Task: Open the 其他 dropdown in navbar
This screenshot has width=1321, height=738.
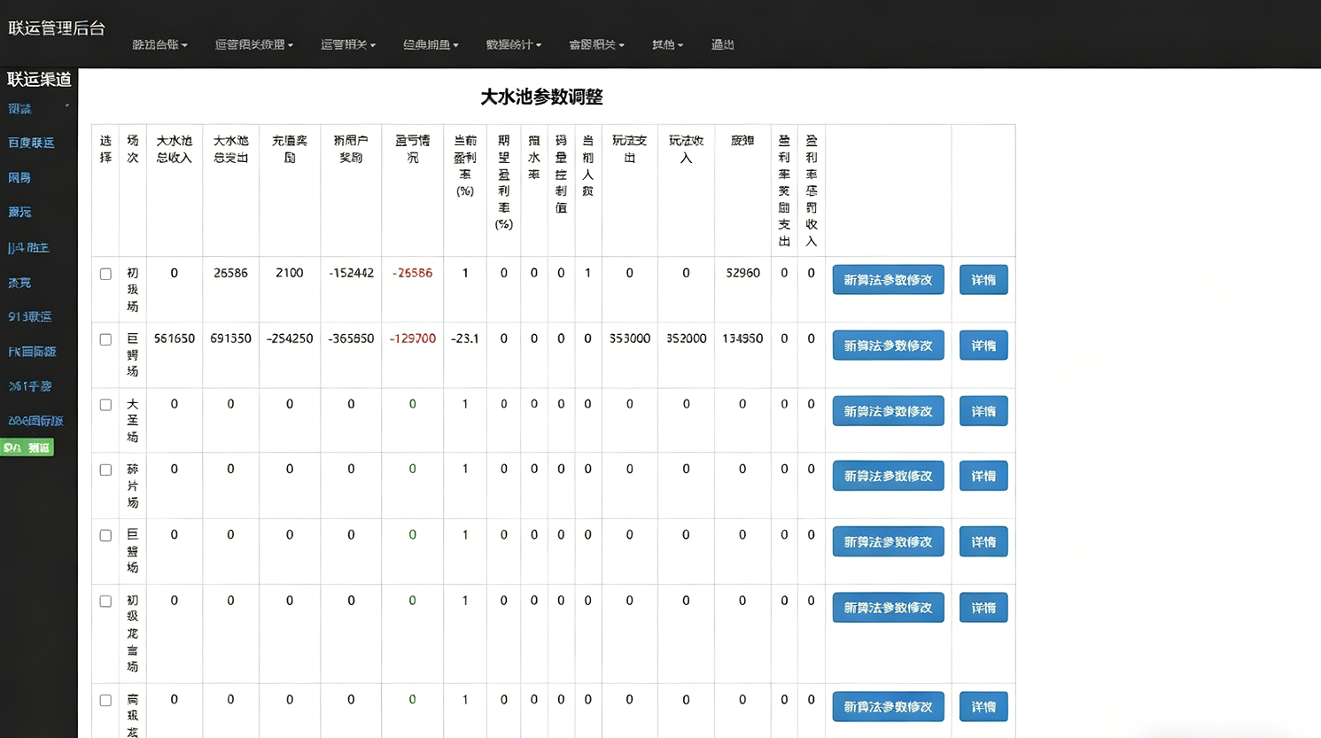Action: [x=667, y=44]
